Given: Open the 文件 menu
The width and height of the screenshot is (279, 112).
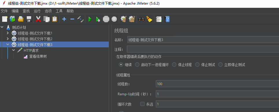Looking at the screenshot, I should pos(4,11).
